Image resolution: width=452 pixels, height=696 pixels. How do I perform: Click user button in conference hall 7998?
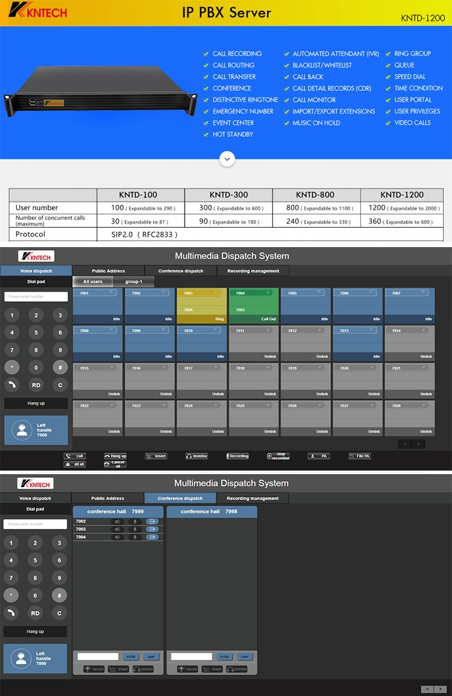tap(244, 657)
